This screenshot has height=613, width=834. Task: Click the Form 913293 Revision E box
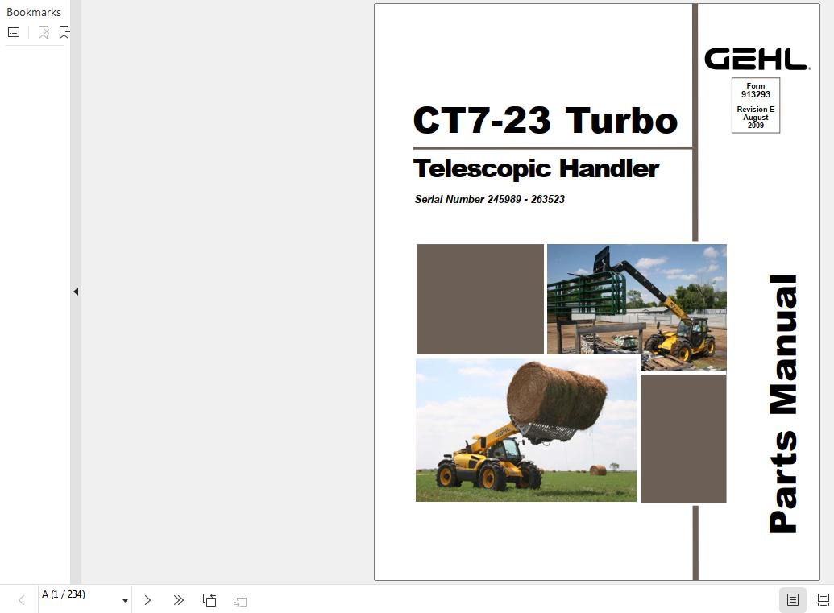755,106
